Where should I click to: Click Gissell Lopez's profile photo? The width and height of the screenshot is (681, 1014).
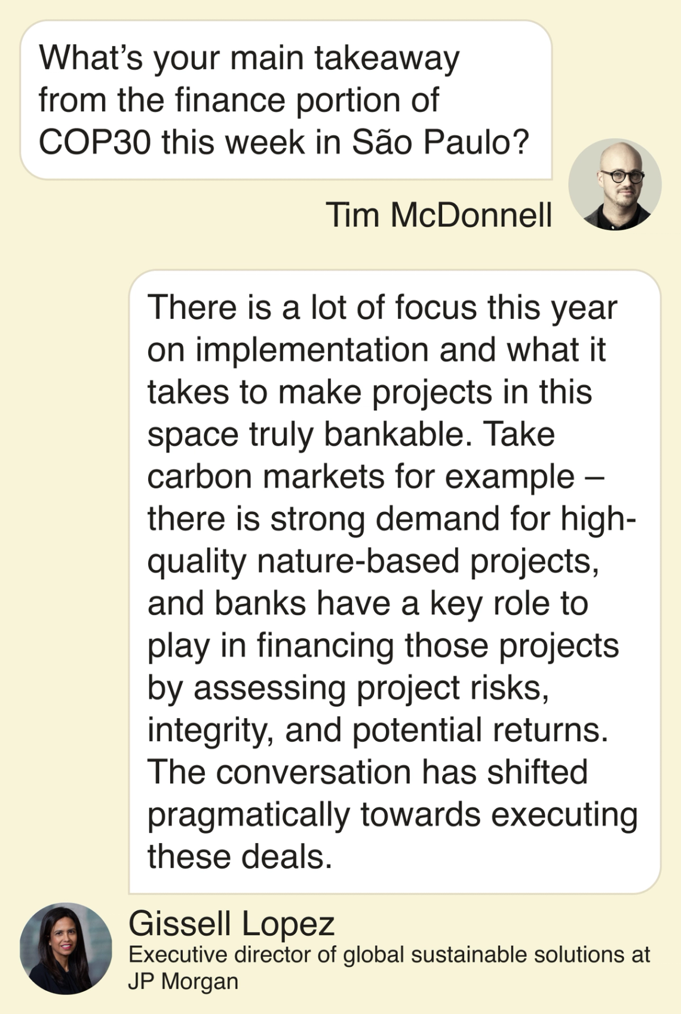(x=66, y=948)
